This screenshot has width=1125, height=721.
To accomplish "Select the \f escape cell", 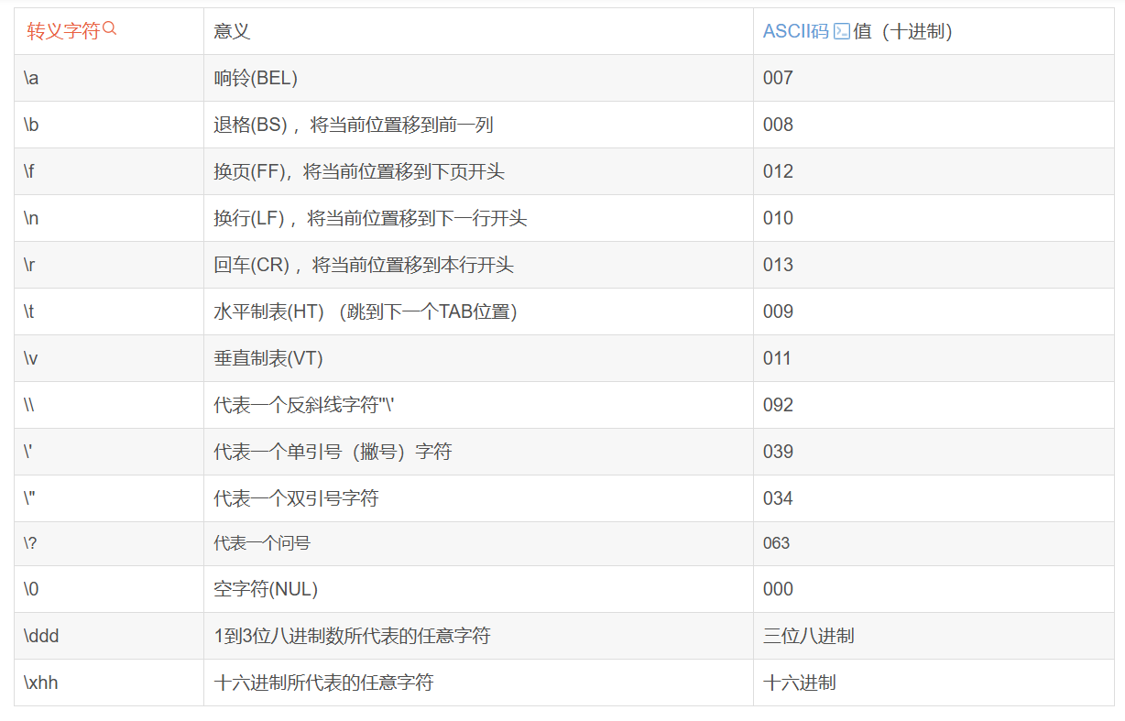I will coord(109,171).
